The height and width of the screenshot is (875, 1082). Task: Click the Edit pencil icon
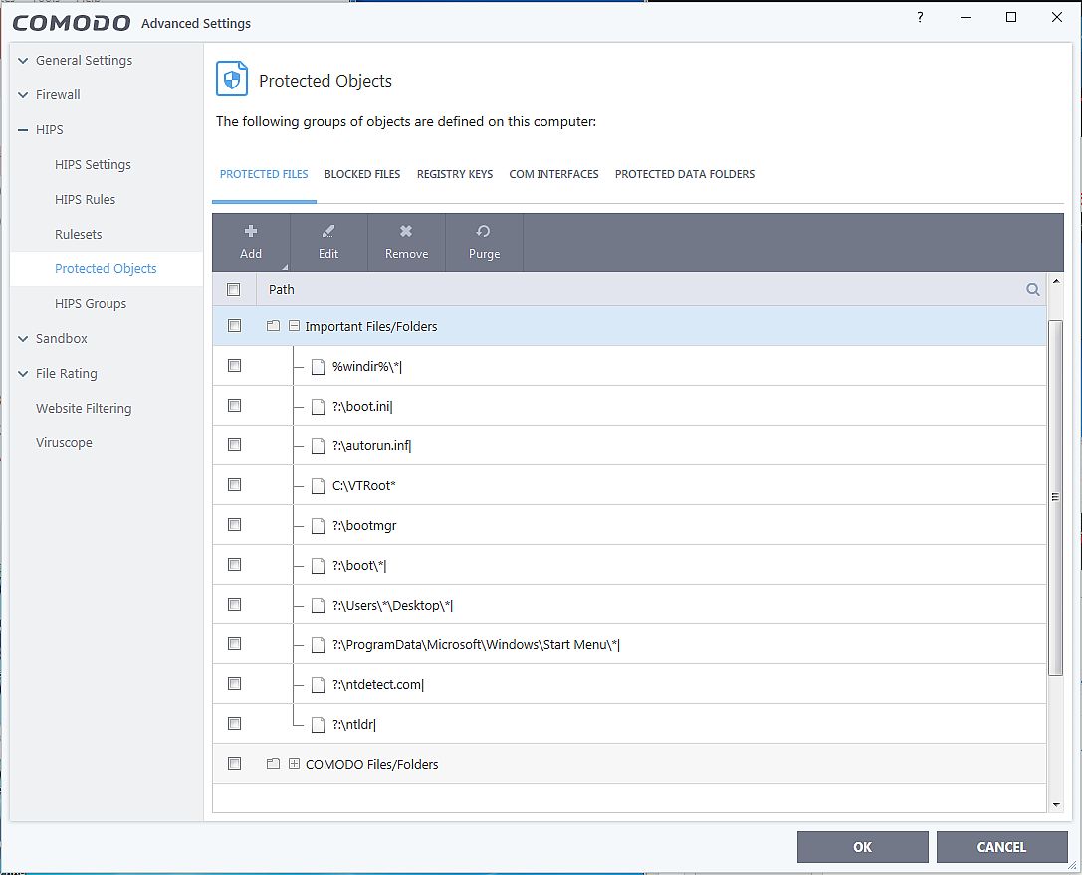tap(328, 231)
